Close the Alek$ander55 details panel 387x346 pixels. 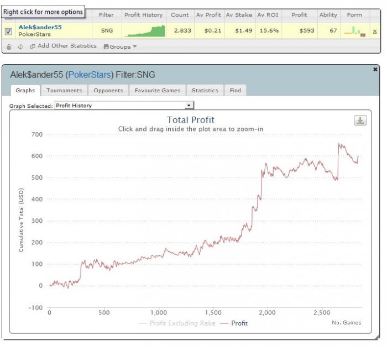pyautogui.click(x=375, y=69)
